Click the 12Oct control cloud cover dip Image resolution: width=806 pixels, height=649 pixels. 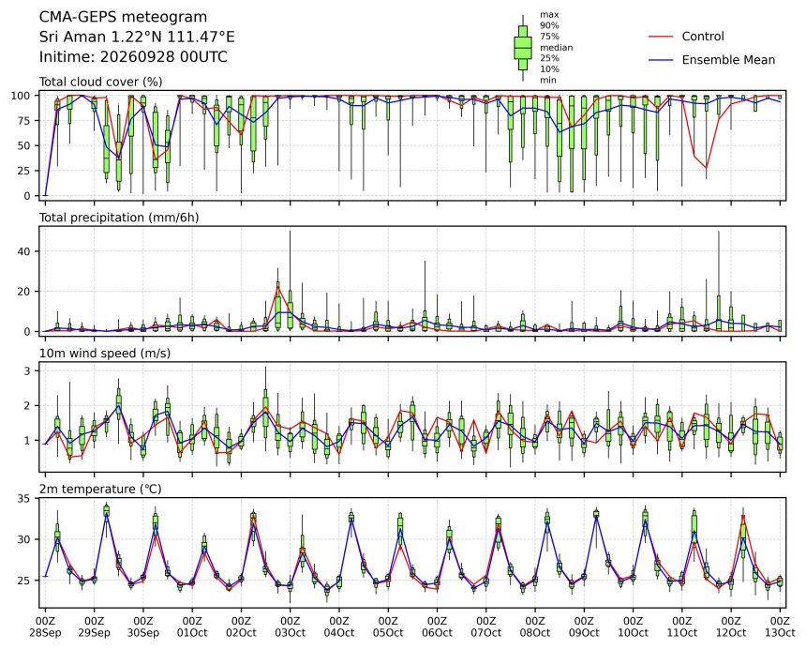(706, 168)
